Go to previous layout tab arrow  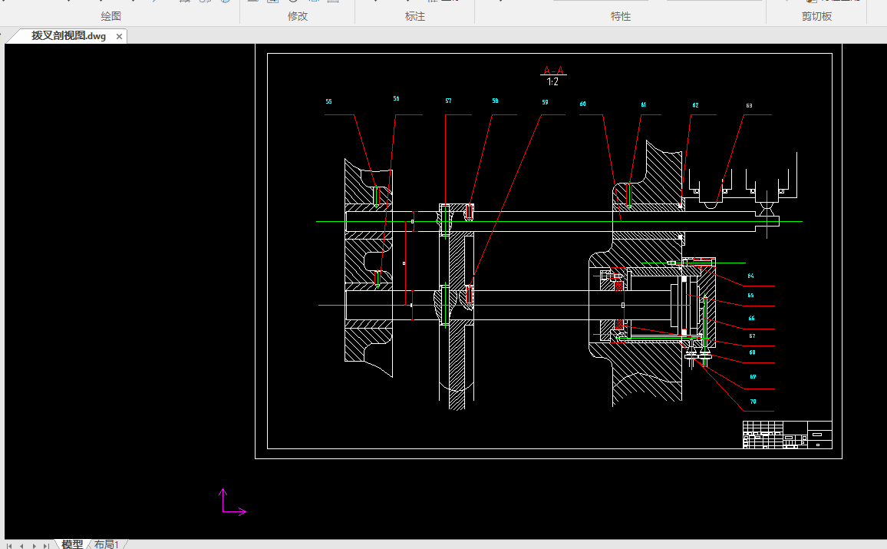(x=21, y=546)
